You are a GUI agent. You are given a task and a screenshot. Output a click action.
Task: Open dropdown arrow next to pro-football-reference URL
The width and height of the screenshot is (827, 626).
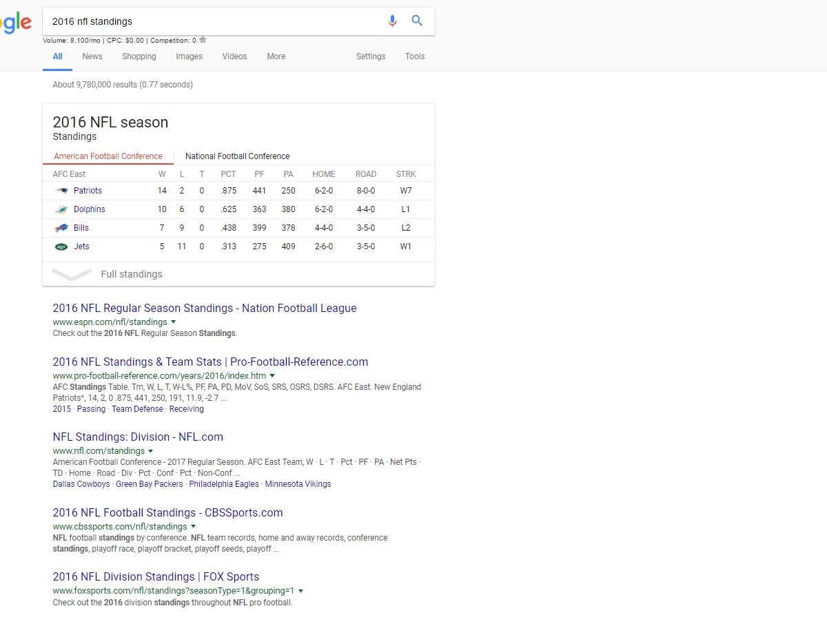(272, 375)
